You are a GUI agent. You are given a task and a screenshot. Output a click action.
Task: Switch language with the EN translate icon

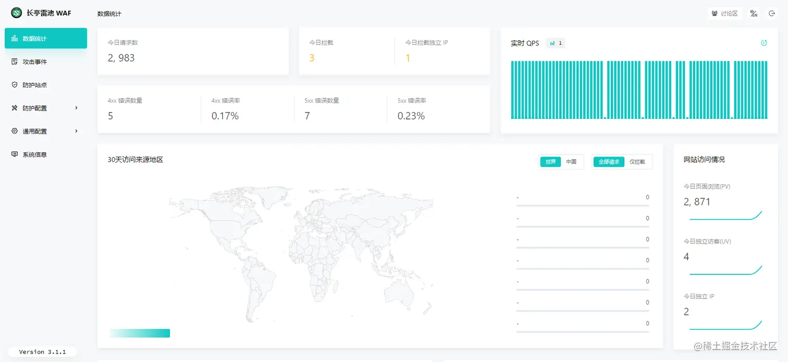pos(754,14)
